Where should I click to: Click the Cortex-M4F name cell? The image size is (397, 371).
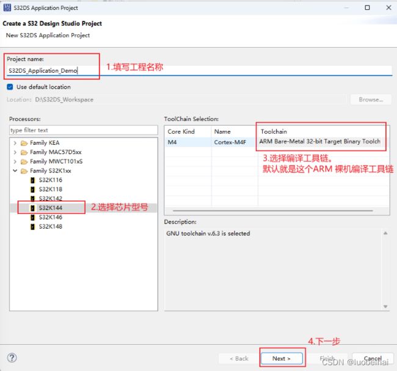(x=235, y=142)
